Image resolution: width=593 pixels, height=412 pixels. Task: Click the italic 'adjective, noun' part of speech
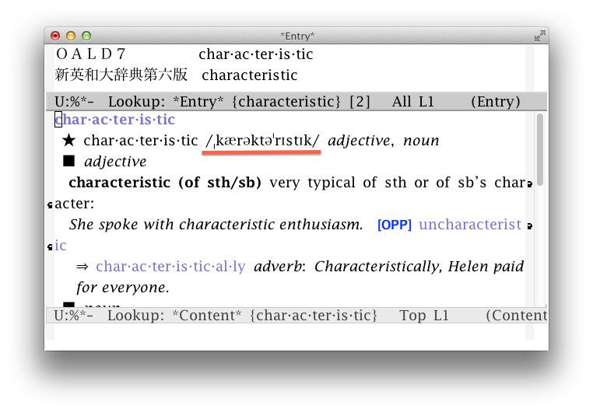[384, 141]
